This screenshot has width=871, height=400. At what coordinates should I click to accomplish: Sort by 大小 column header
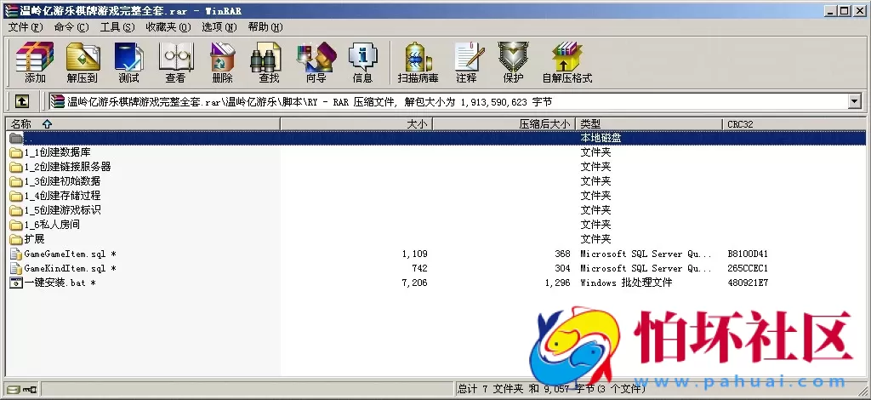[x=356, y=124]
